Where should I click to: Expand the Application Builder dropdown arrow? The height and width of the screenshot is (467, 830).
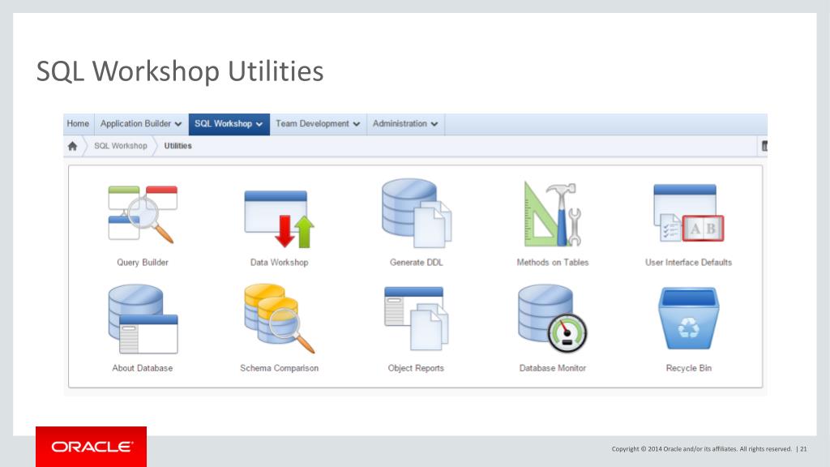[178, 124]
